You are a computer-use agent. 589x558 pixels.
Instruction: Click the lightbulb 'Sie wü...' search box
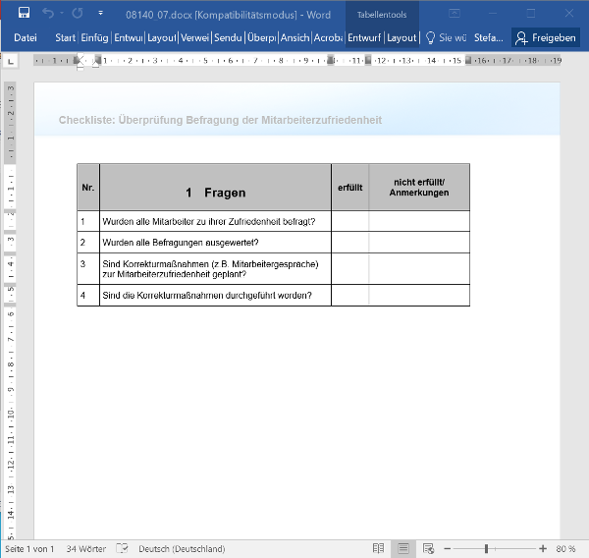click(446, 37)
